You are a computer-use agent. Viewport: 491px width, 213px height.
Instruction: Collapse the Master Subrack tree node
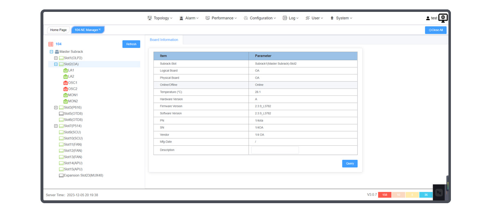click(x=52, y=52)
